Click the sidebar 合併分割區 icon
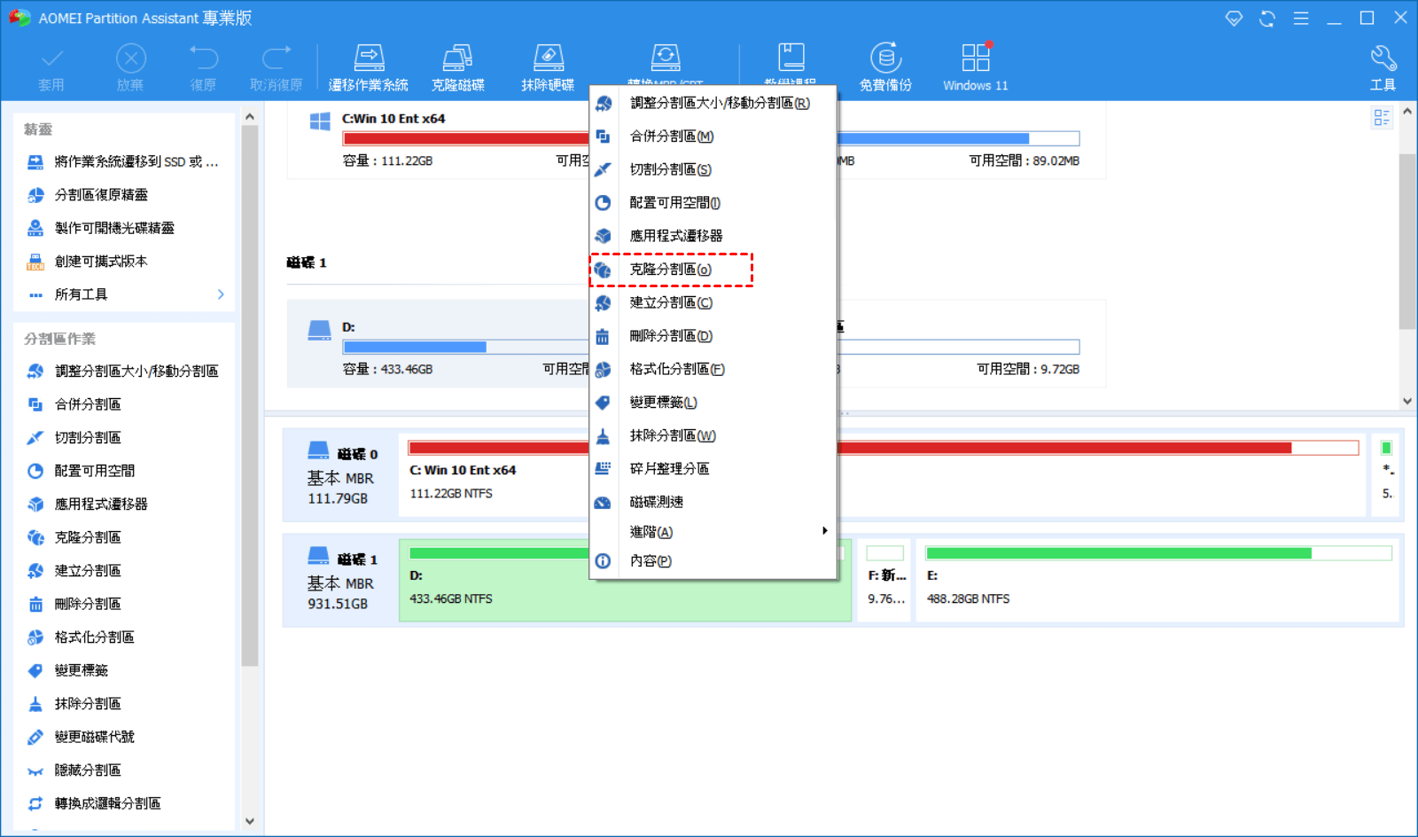The height and width of the screenshot is (837, 1418). click(x=35, y=404)
